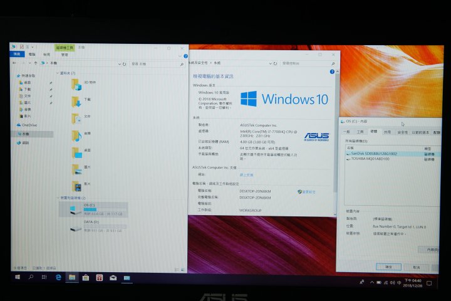Click the 內容(R) button in hardware tab
Image resolution: width=451 pixels, height=301 pixels.
tap(428, 250)
